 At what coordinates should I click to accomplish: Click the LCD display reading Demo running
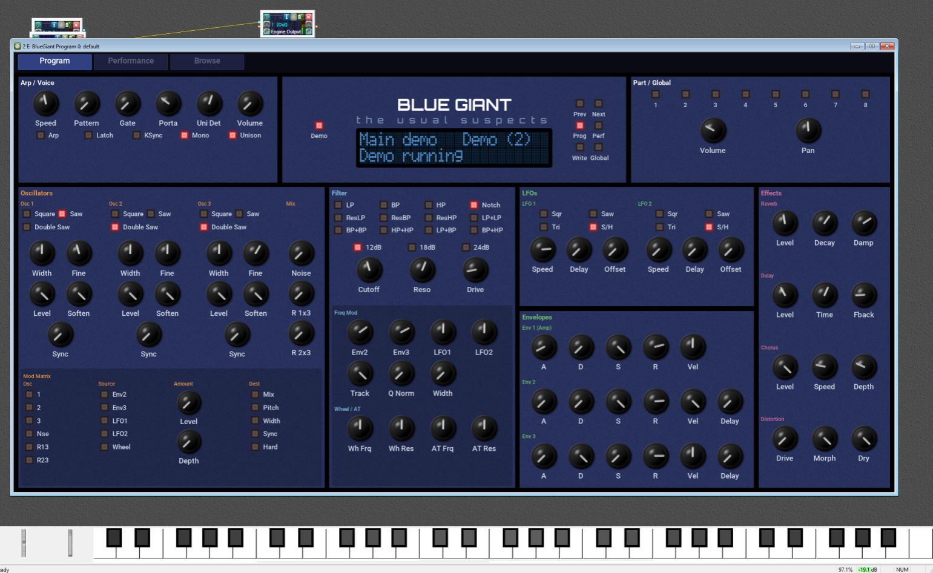pos(454,148)
